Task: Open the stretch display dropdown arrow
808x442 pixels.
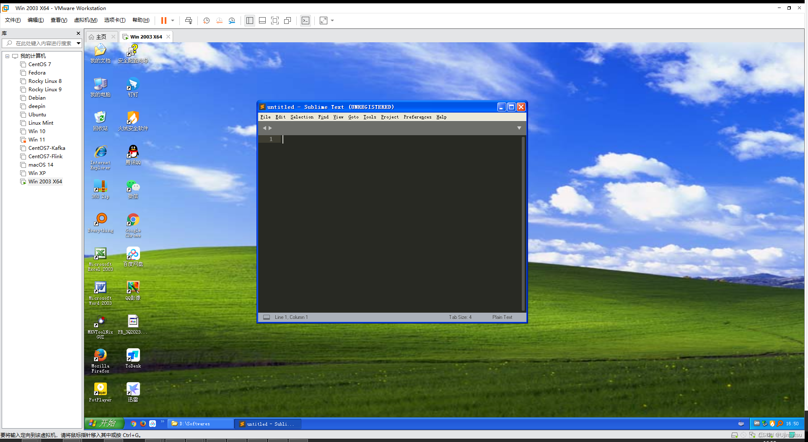Action: tap(332, 21)
